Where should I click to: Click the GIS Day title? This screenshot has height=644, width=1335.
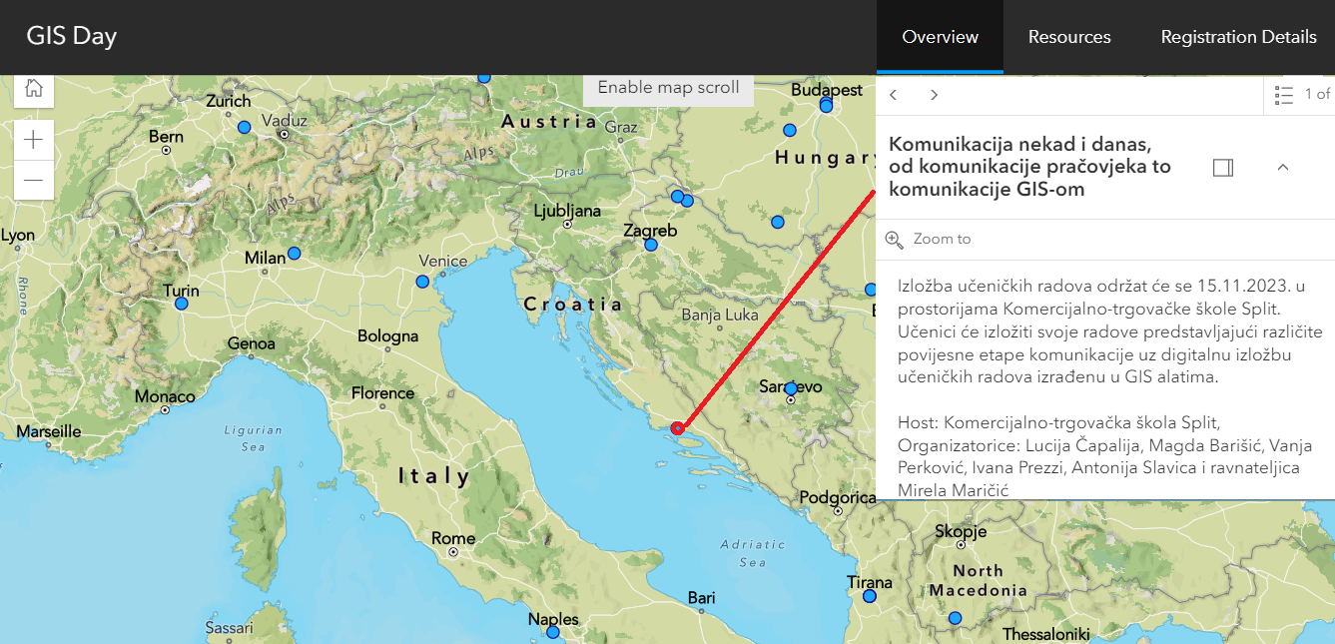tap(72, 37)
